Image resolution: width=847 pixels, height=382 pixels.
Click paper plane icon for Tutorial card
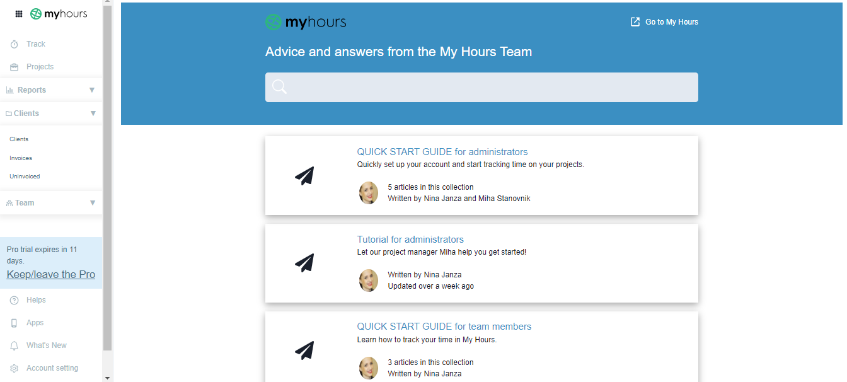coord(304,263)
